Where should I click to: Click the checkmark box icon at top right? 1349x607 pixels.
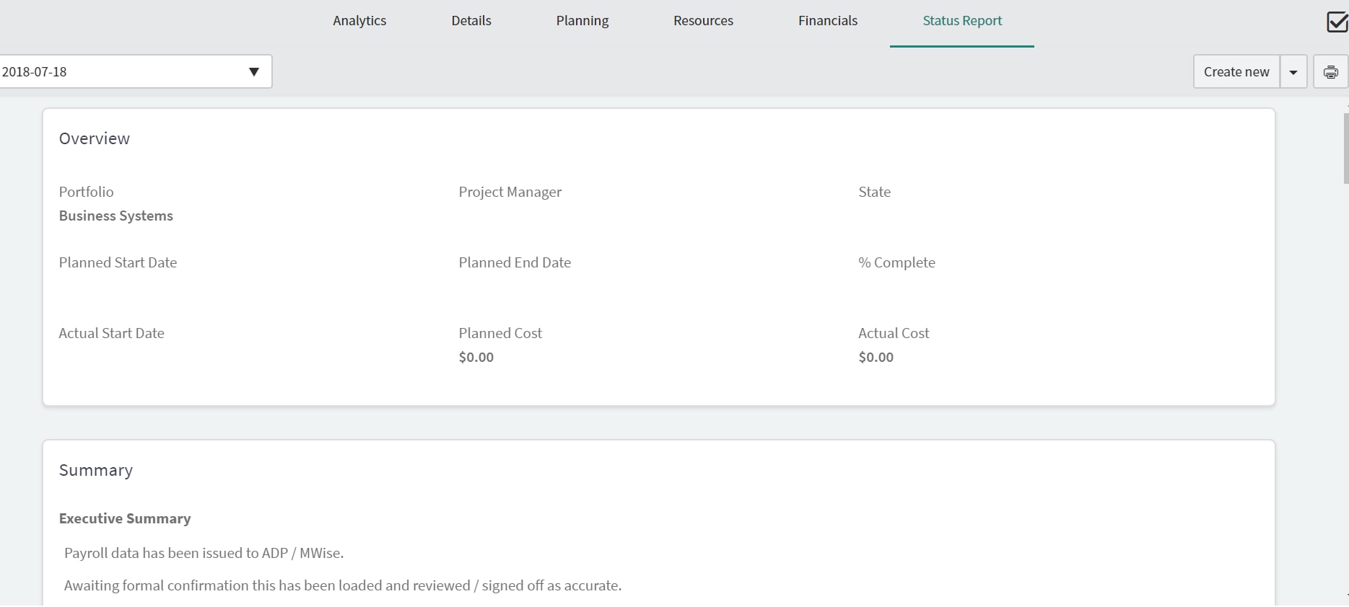pyautogui.click(x=1337, y=22)
